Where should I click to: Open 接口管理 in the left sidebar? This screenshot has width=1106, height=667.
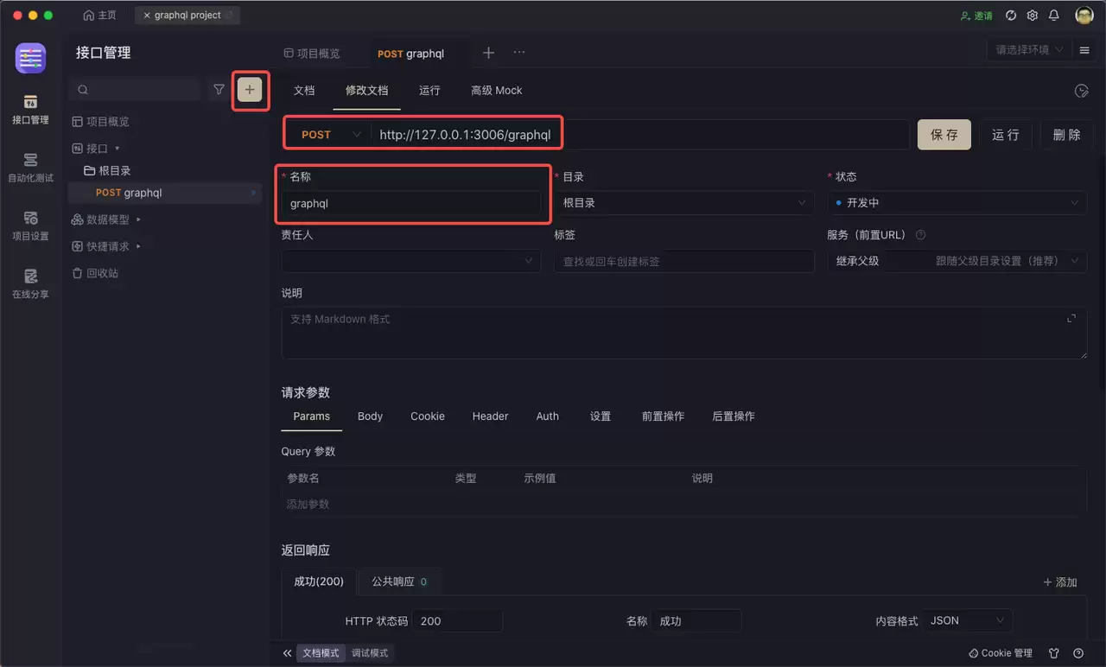coord(30,110)
